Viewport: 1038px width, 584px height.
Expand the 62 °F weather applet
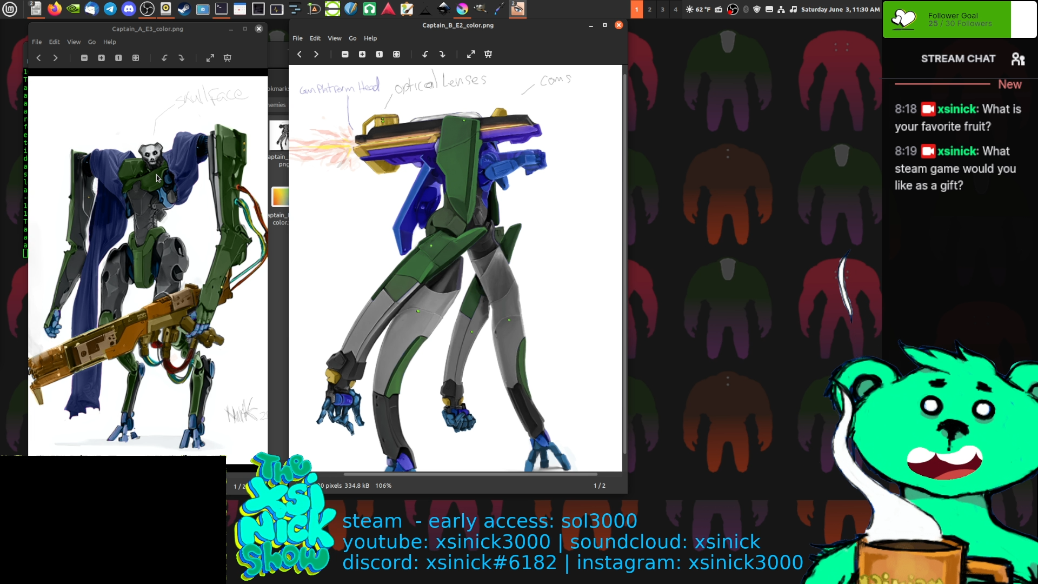click(698, 9)
